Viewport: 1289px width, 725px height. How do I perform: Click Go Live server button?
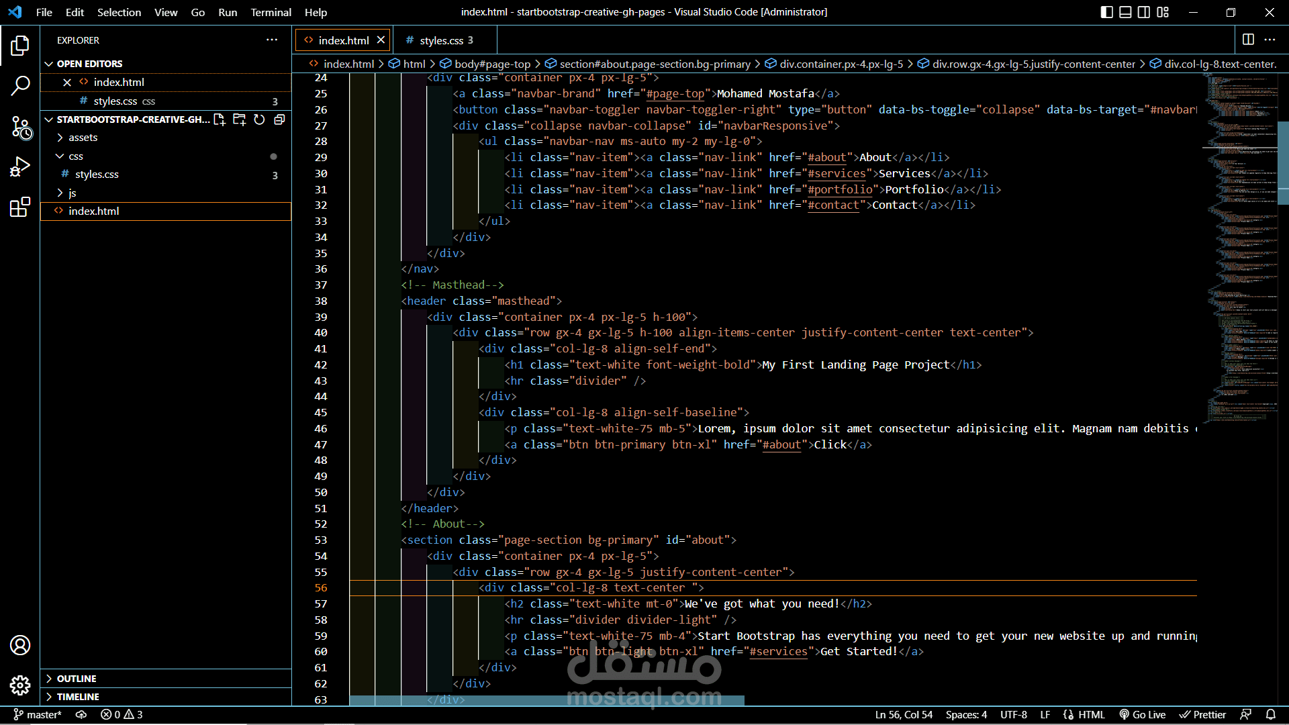pyautogui.click(x=1142, y=714)
